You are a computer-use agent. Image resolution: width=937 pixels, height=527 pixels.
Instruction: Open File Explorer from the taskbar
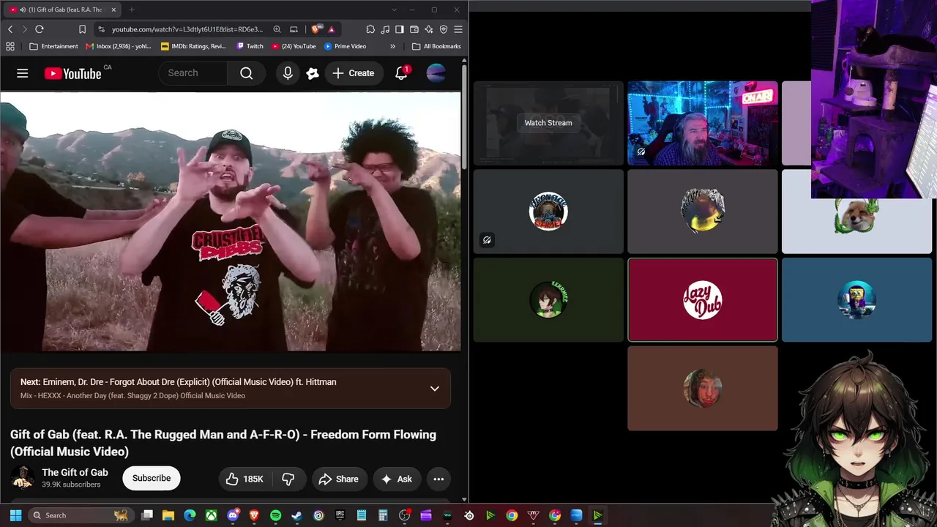point(168,515)
